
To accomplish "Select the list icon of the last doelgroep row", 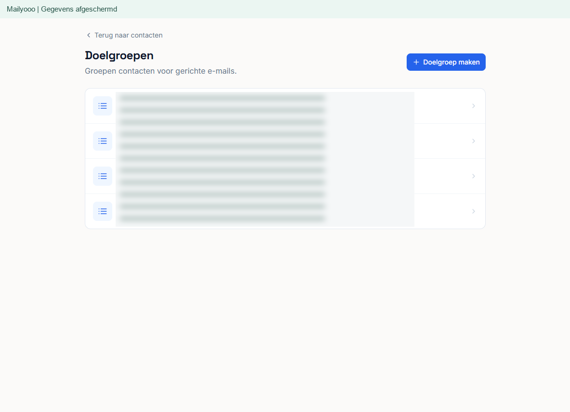I will [x=103, y=211].
